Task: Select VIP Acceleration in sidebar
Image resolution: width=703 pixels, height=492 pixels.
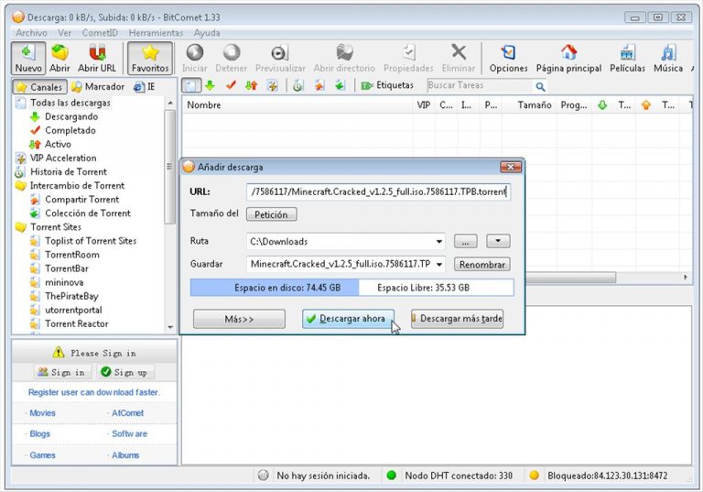Action: click(x=63, y=158)
